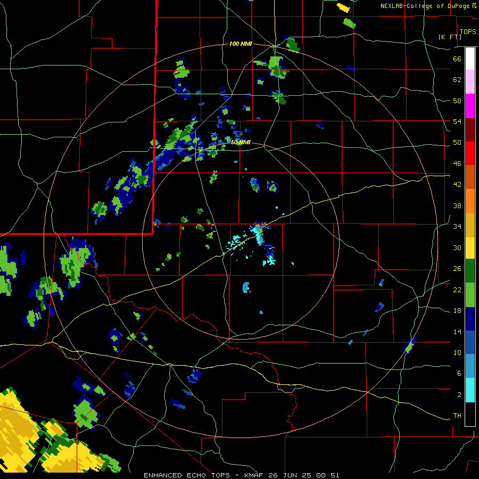Click the TOPS legend heading
This screenshot has height=479, width=479.
coord(468,32)
